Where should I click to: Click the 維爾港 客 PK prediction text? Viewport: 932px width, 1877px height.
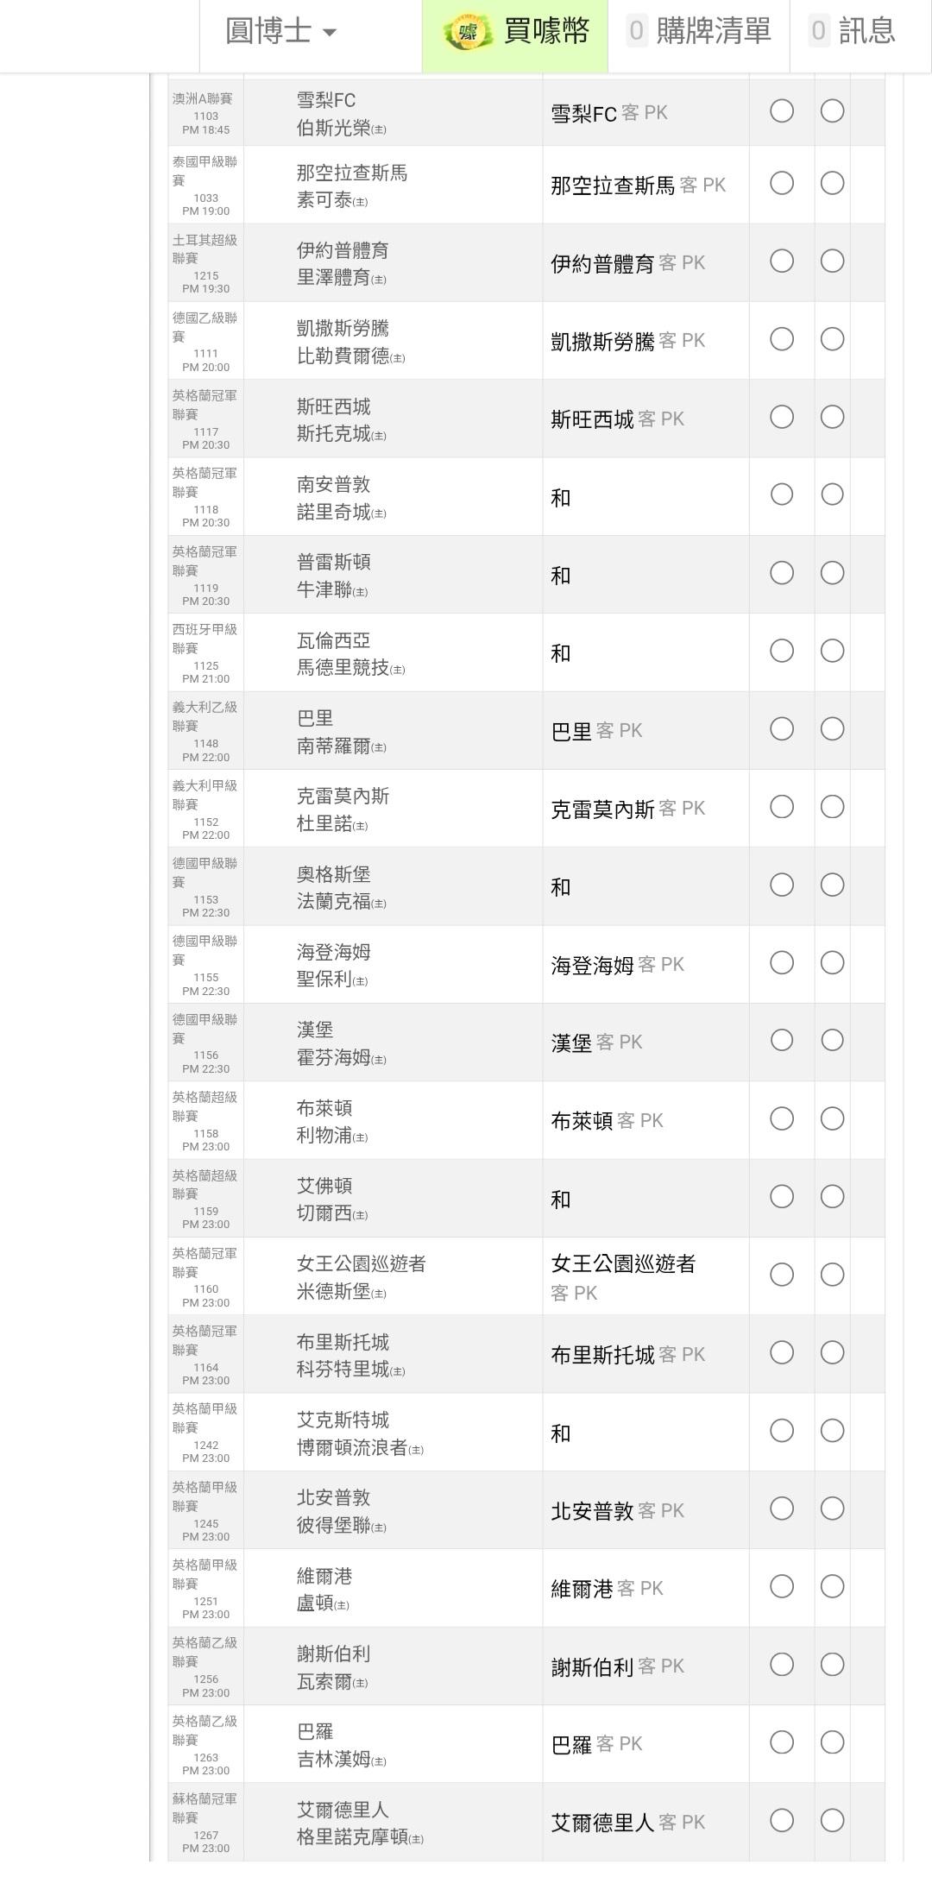607,1589
